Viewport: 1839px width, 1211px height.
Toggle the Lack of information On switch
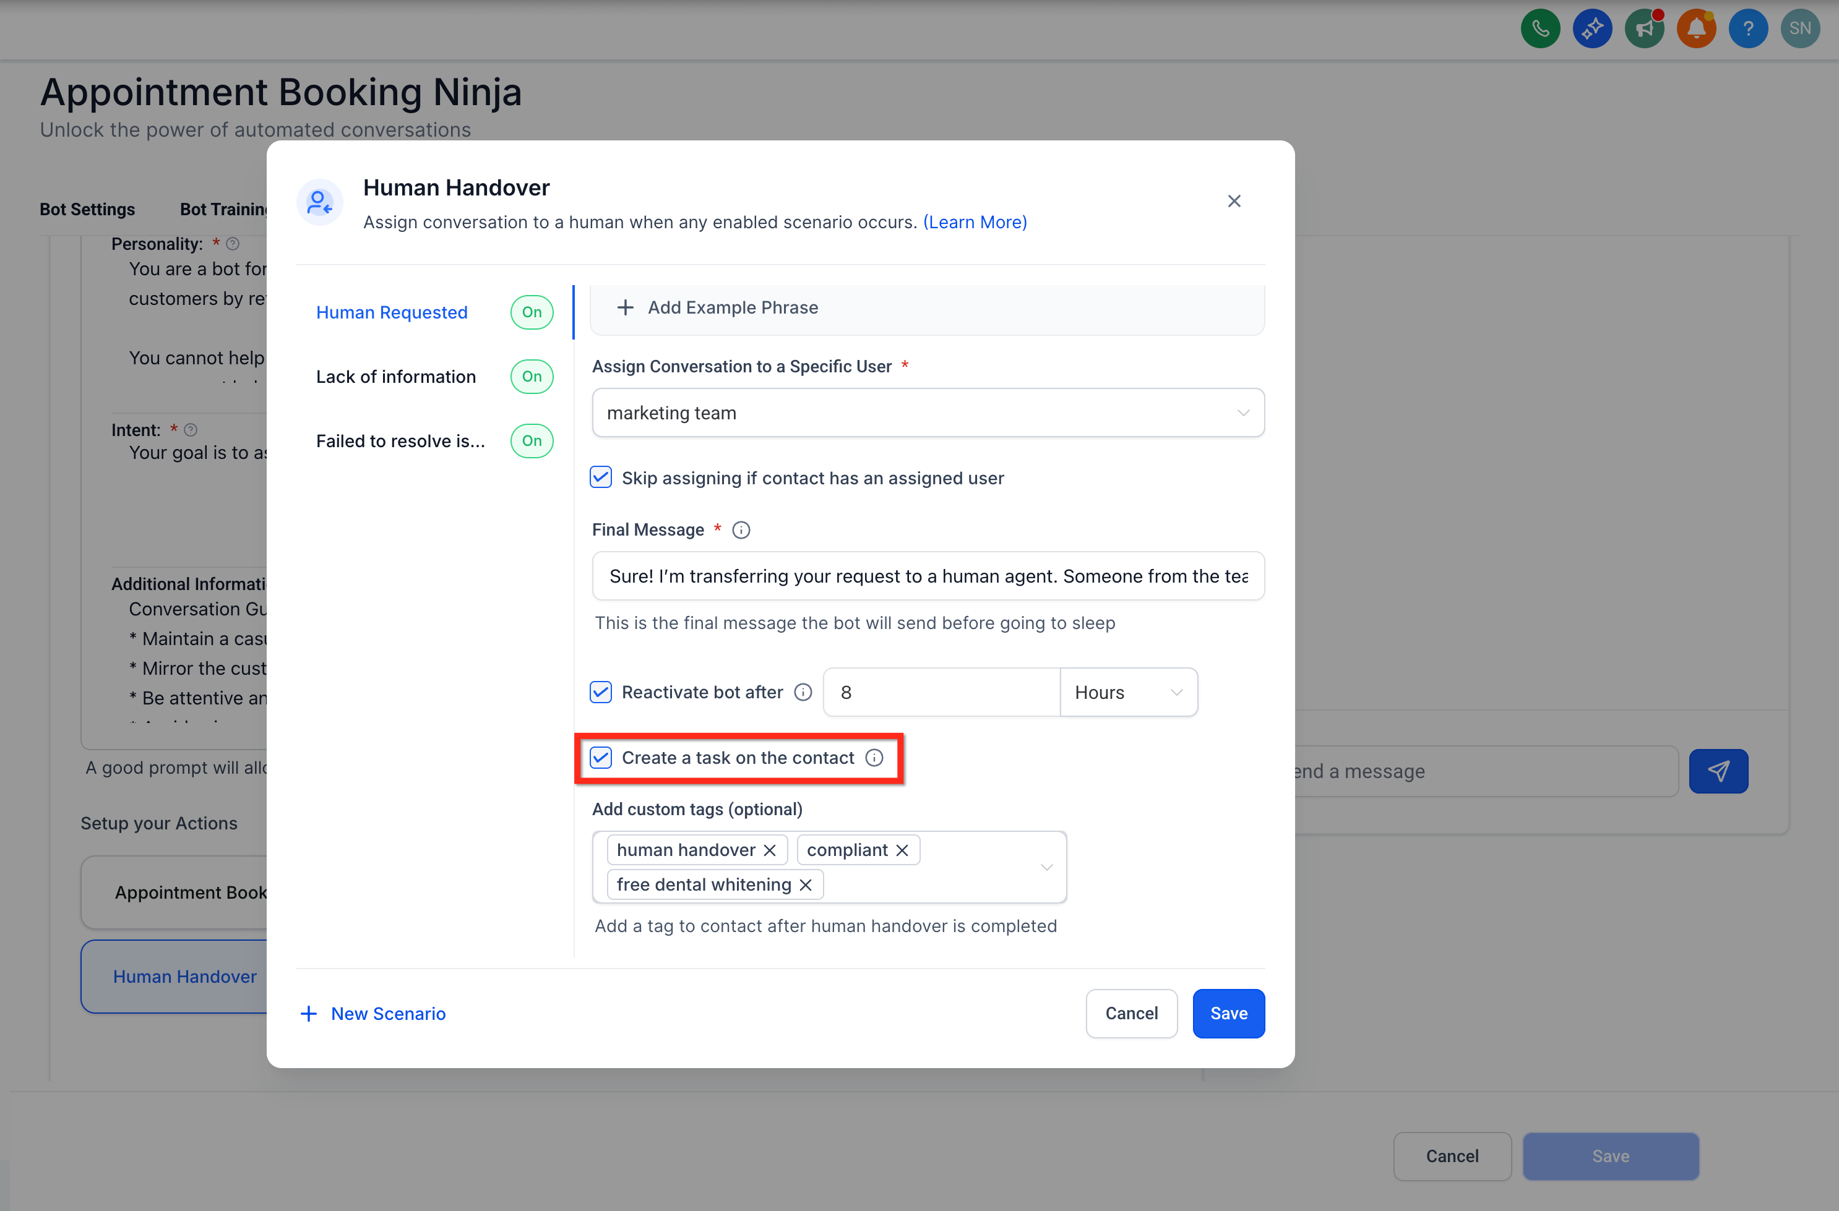click(x=532, y=376)
